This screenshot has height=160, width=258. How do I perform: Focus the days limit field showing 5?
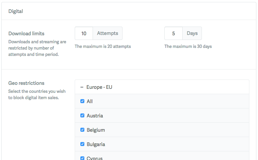pos(173,33)
